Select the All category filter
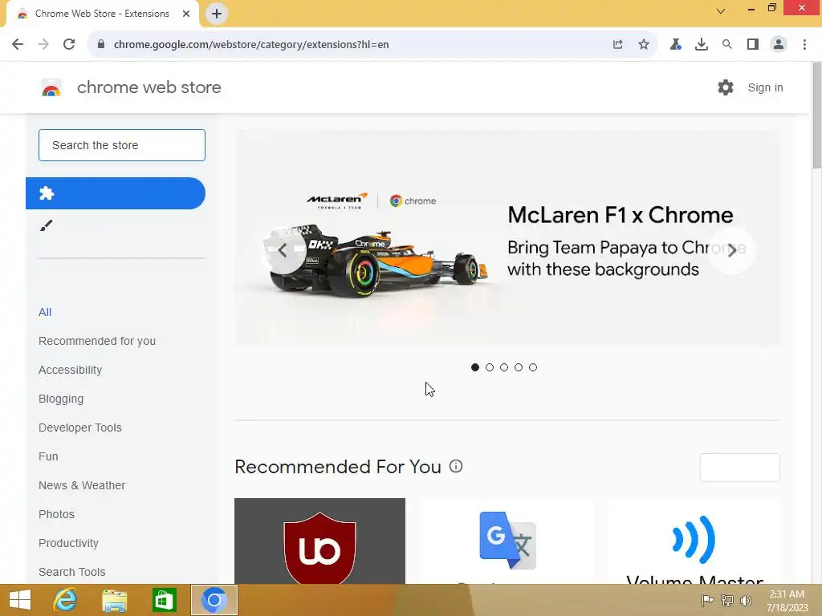822x616 pixels. 45,312
